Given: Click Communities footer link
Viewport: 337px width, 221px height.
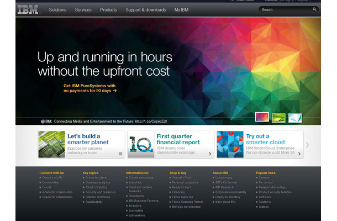Looking at the screenshot, I should click(x=50, y=182).
